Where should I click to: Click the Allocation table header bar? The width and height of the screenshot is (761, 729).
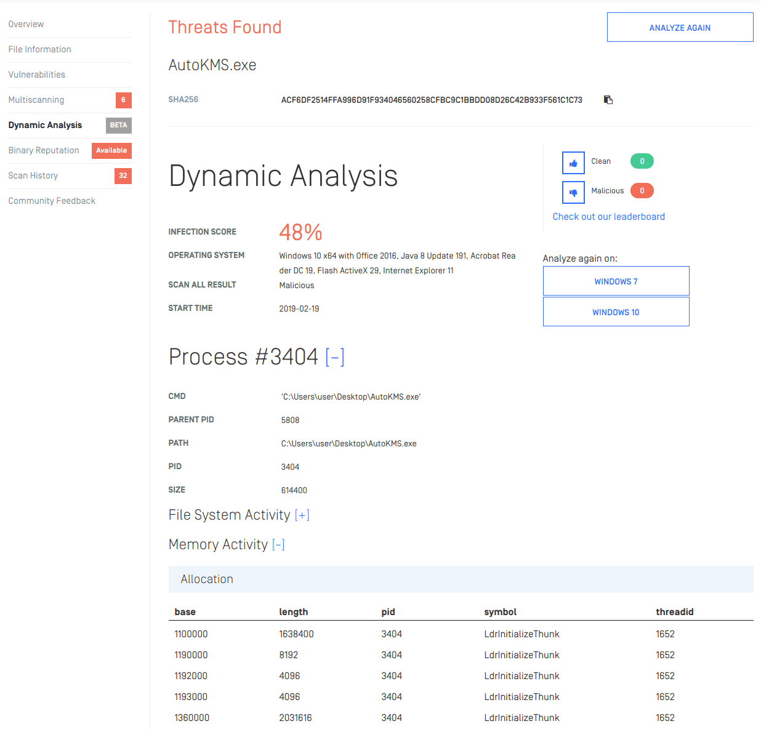click(461, 579)
